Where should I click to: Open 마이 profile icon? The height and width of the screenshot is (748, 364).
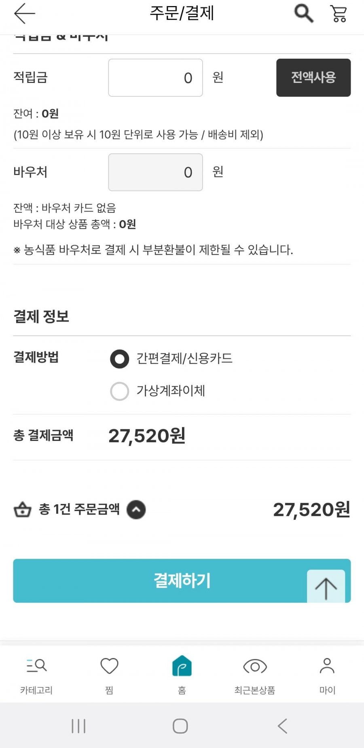click(x=327, y=666)
